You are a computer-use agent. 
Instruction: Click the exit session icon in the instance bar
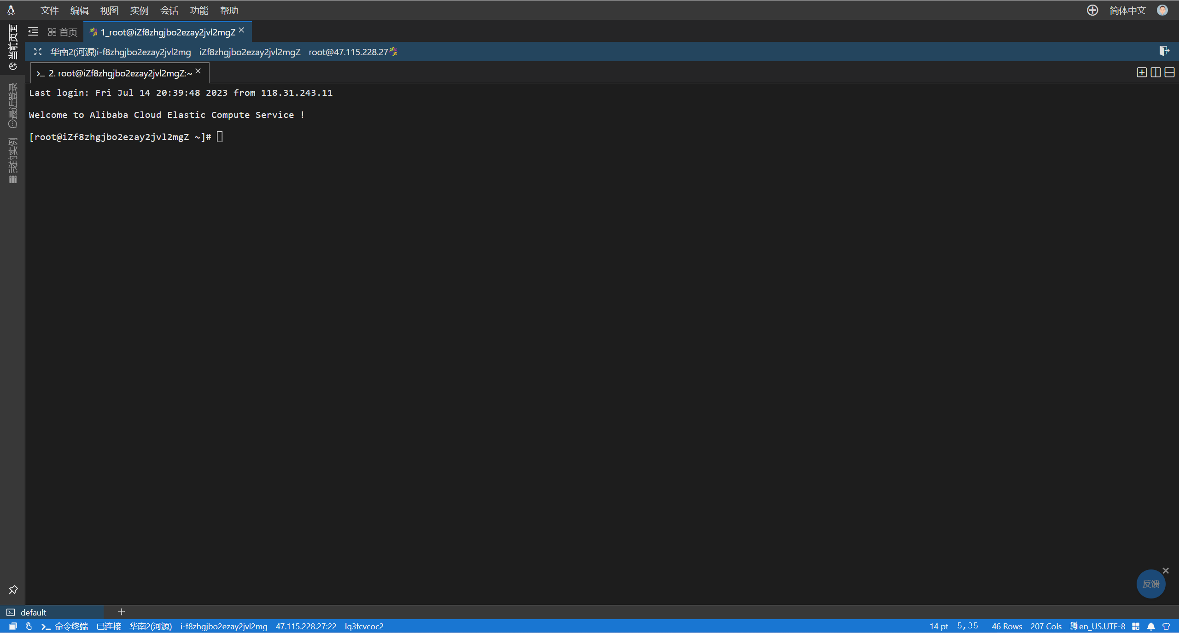coord(1164,51)
